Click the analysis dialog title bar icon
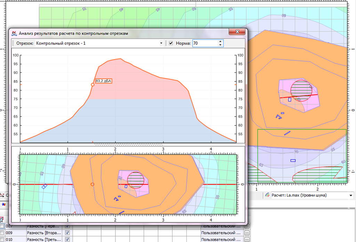Image resolution: width=356 pixels, height=242 pixels. click(14, 33)
